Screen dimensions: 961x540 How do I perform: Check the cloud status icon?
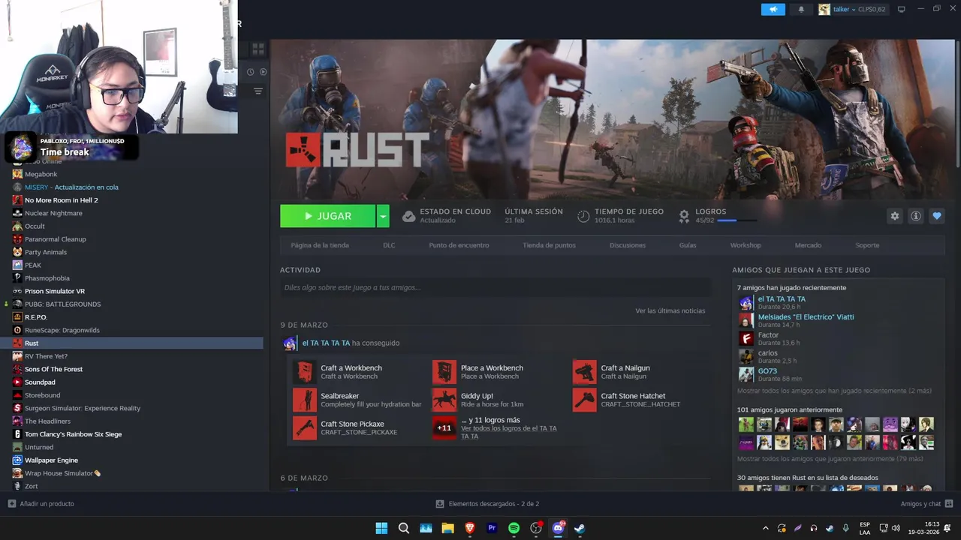[408, 216]
